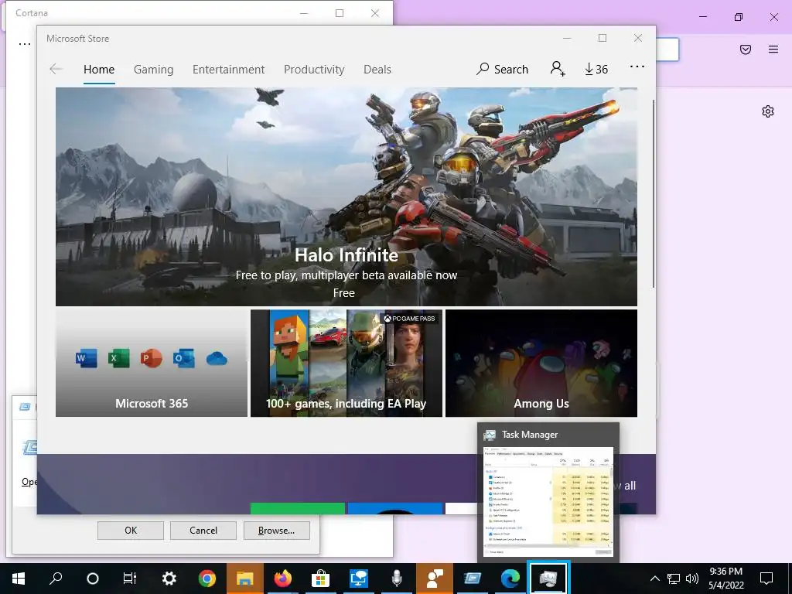
Task: Click the taskbar search magnifier
Action: [x=56, y=579]
